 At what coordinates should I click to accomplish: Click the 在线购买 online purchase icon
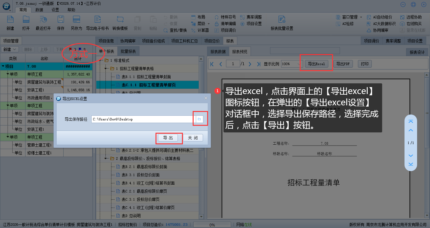[x=402, y=24]
